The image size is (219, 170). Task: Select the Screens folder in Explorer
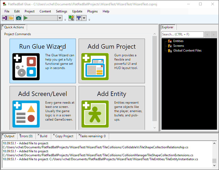coord(178,46)
